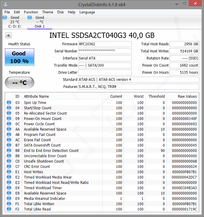
Task: Click status orb for CRC Error Count
Action: click(9, 166)
